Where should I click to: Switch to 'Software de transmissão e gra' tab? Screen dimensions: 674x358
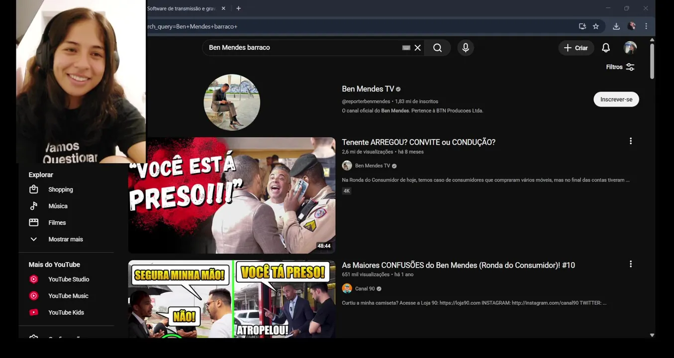pos(181,8)
